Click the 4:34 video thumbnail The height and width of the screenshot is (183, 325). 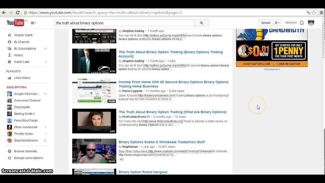(94, 61)
